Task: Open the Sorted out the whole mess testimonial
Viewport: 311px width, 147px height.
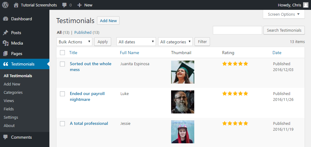Action: 90,67
